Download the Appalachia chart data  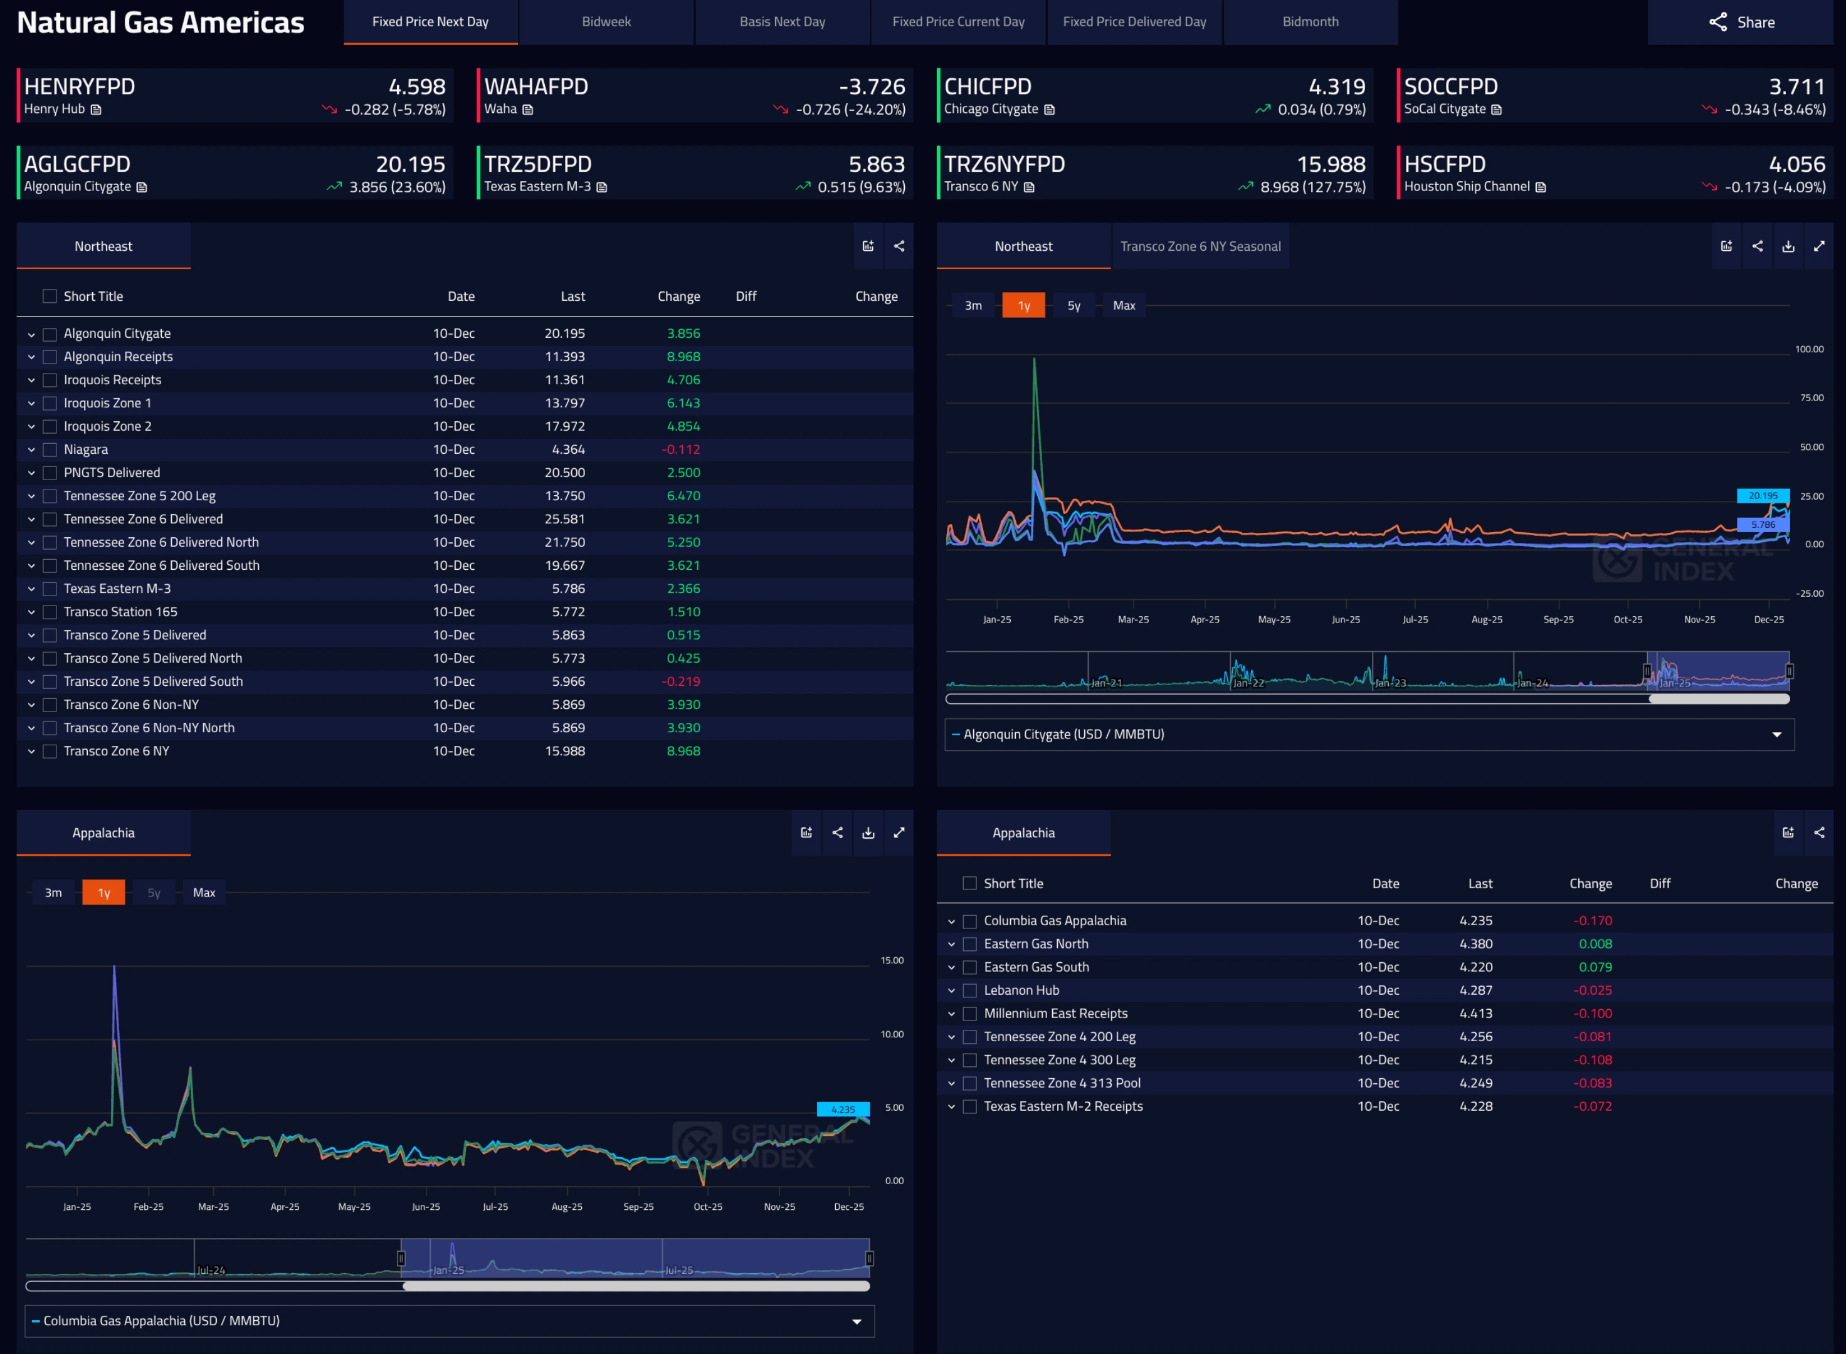coord(868,832)
